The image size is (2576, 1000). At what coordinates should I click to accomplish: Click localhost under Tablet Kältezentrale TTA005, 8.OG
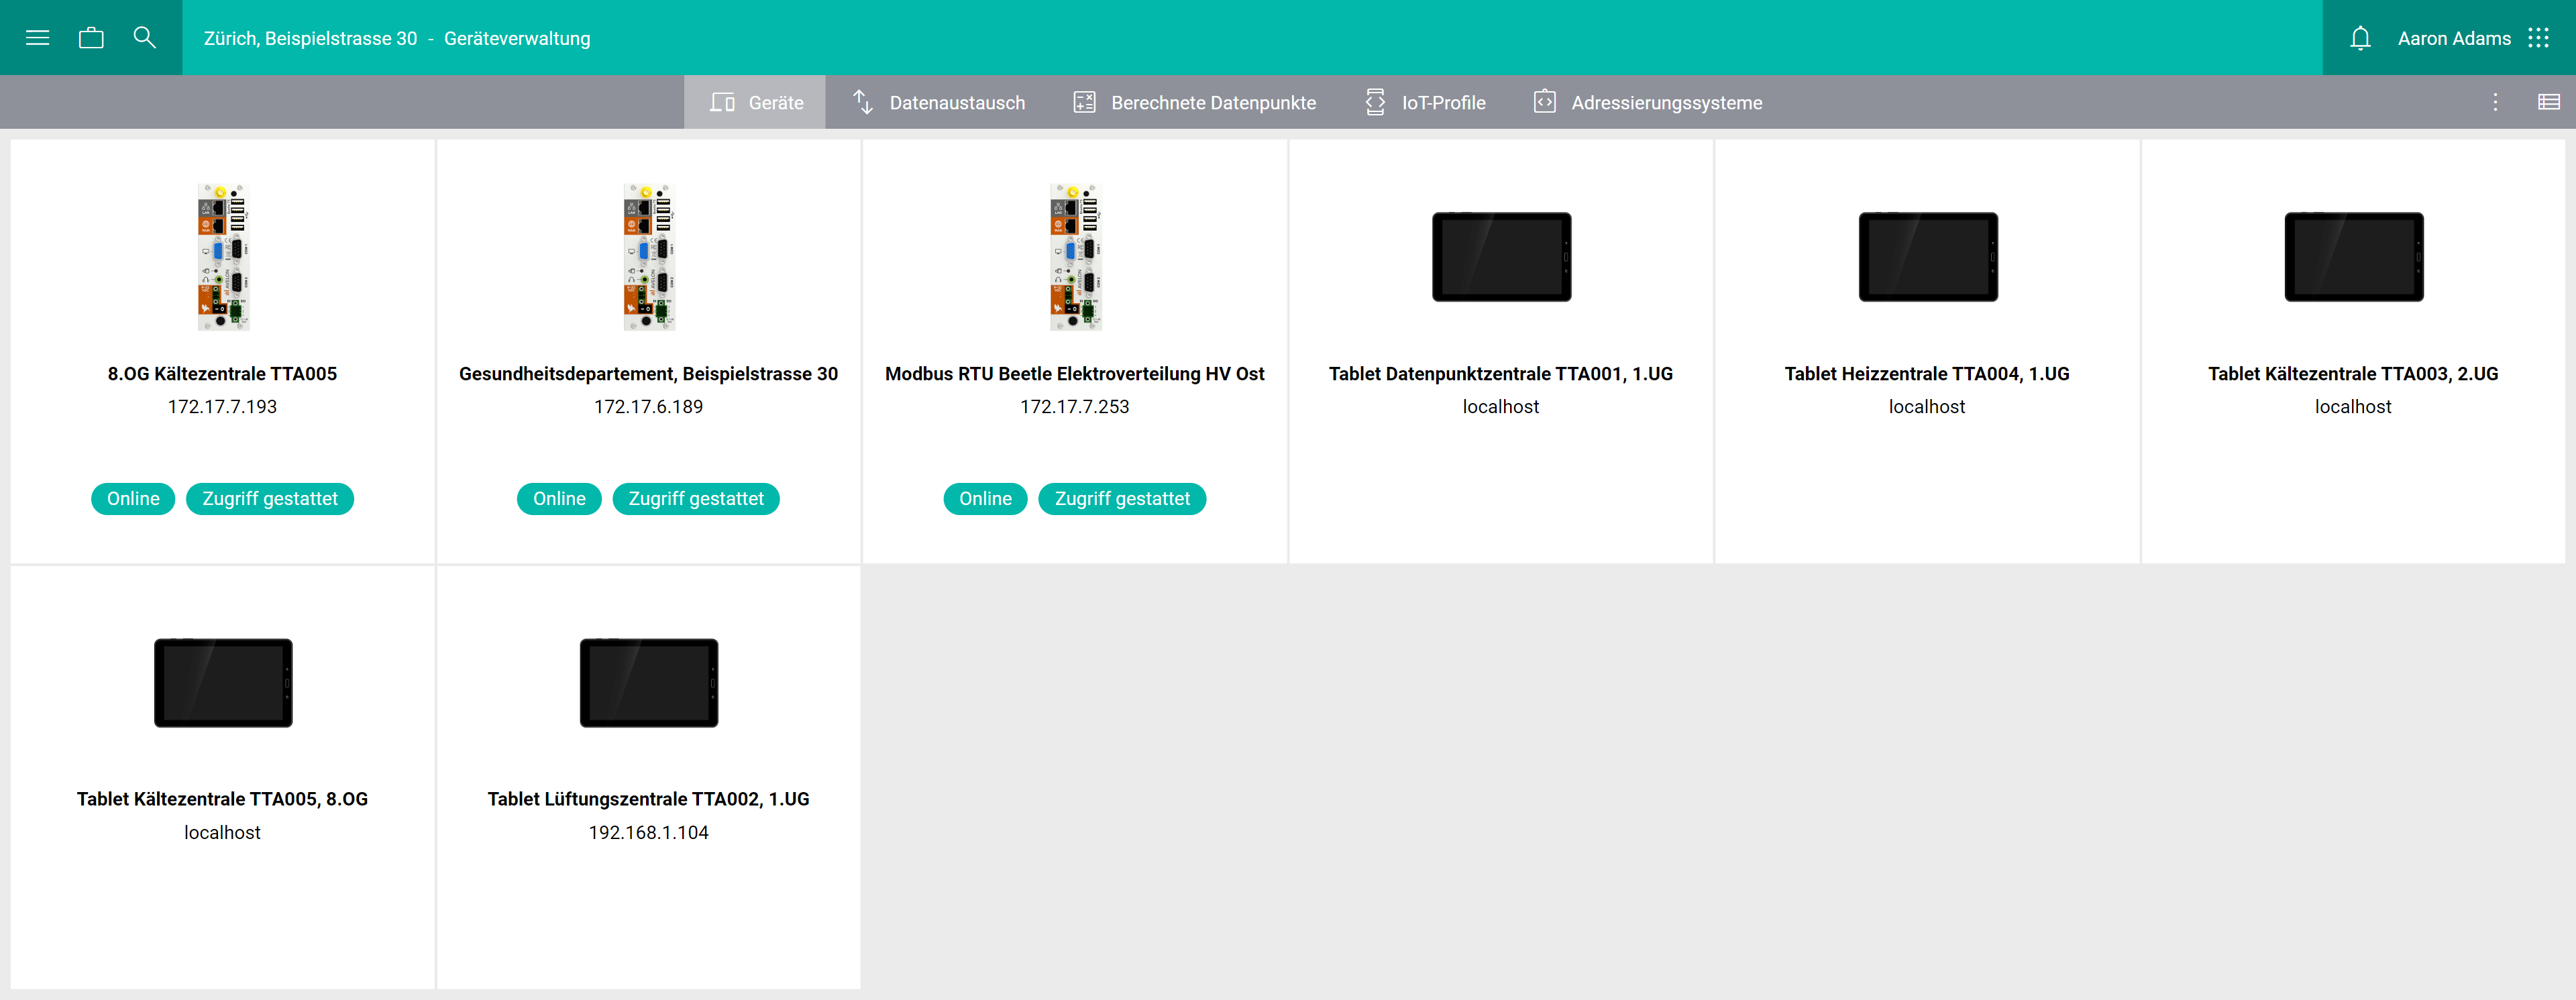[x=222, y=833]
